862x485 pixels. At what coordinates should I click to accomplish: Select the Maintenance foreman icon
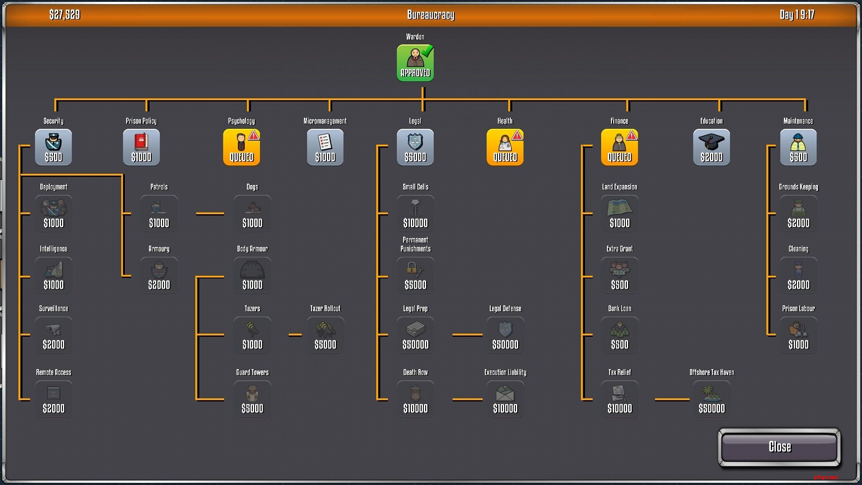point(798,147)
